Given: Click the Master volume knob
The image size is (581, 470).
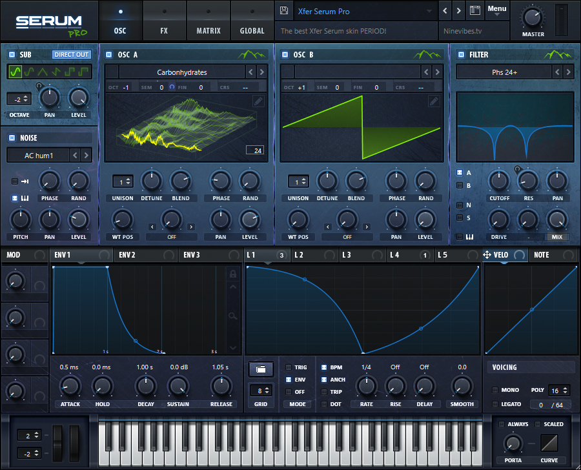Looking at the screenshot, I should tap(533, 17).
